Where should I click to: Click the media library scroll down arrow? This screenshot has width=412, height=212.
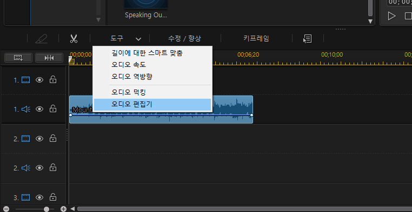(370, 21)
